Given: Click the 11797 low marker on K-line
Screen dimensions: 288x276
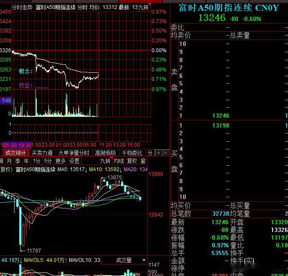Looking at the screenshot, I should tap(34, 250).
